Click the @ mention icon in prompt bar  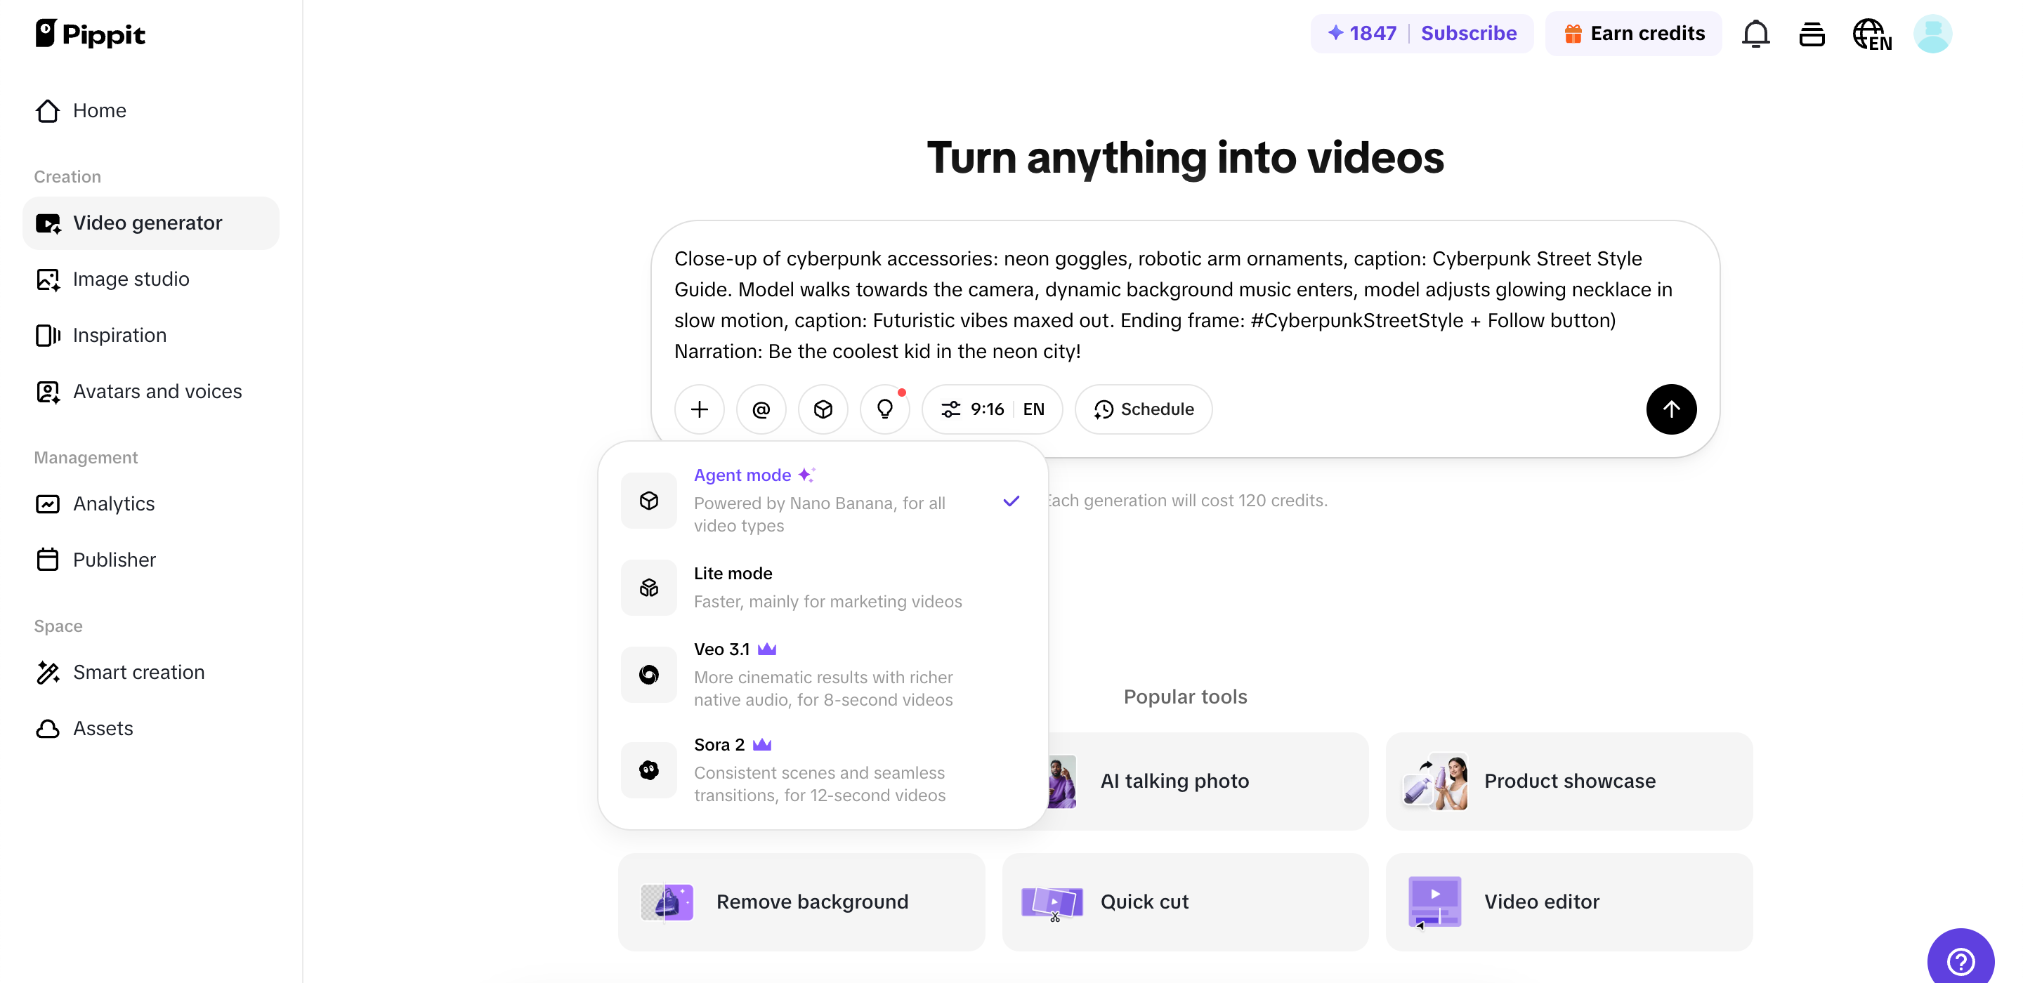click(760, 409)
